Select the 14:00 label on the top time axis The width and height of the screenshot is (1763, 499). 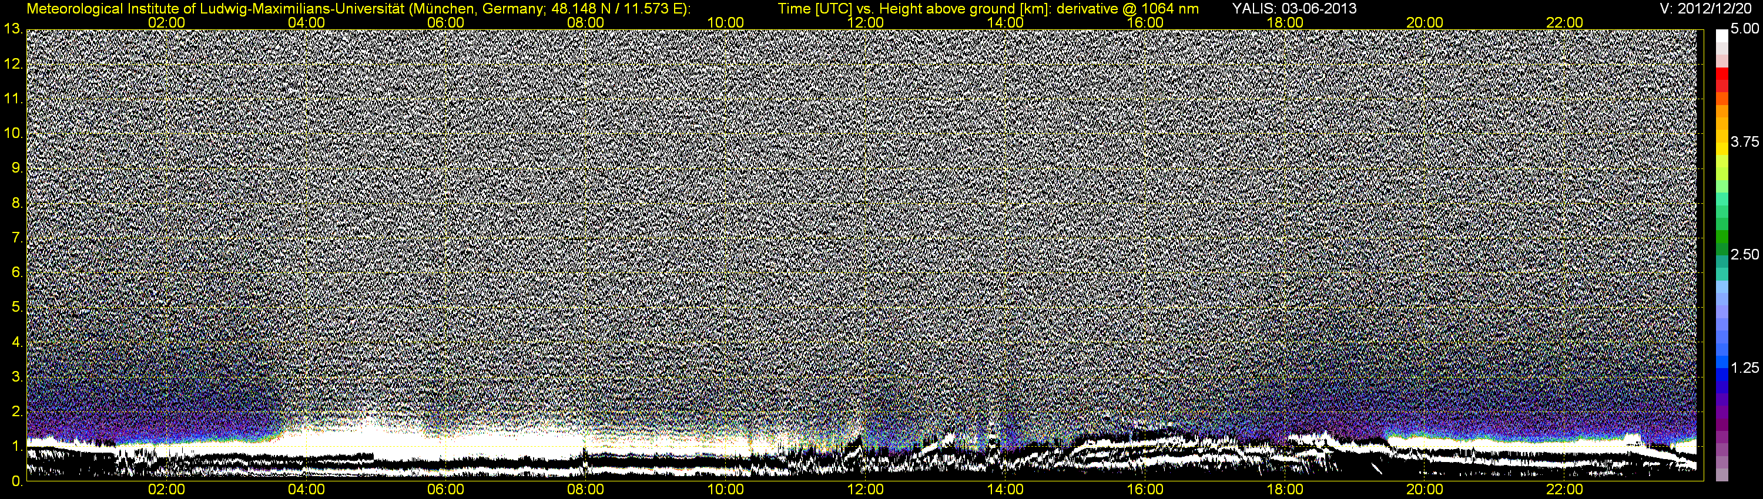click(1006, 22)
